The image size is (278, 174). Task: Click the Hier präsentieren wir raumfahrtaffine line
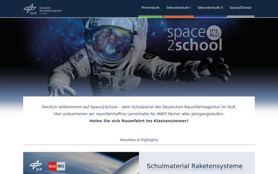[x=139, y=114]
